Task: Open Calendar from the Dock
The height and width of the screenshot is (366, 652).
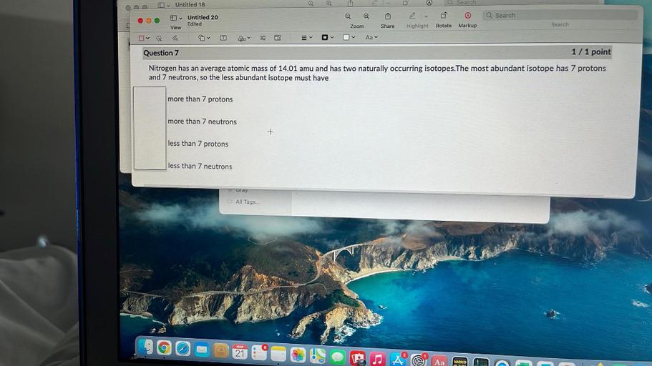Action: [x=240, y=352]
